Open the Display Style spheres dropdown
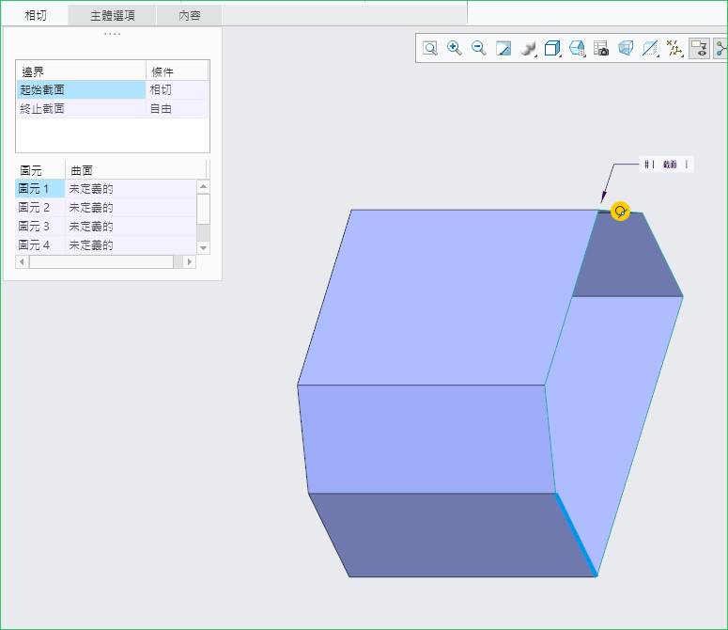This screenshot has width=728, height=630. click(528, 48)
